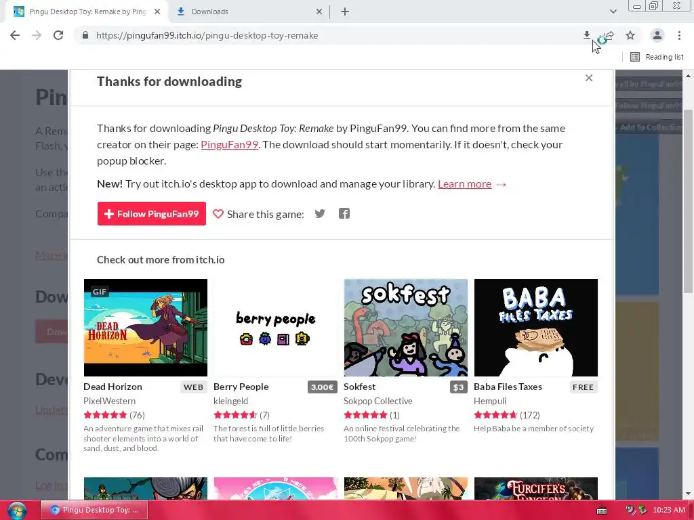Open the PinguFan99 creator page link
This screenshot has width=694, height=520.
[x=229, y=145]
